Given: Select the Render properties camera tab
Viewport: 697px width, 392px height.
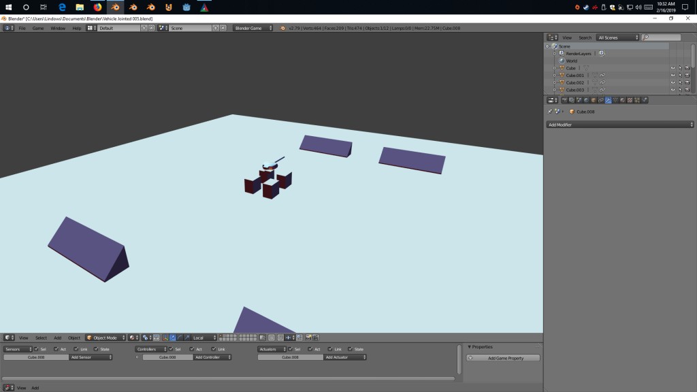Looking at the screenshot, I should [564, 100].
